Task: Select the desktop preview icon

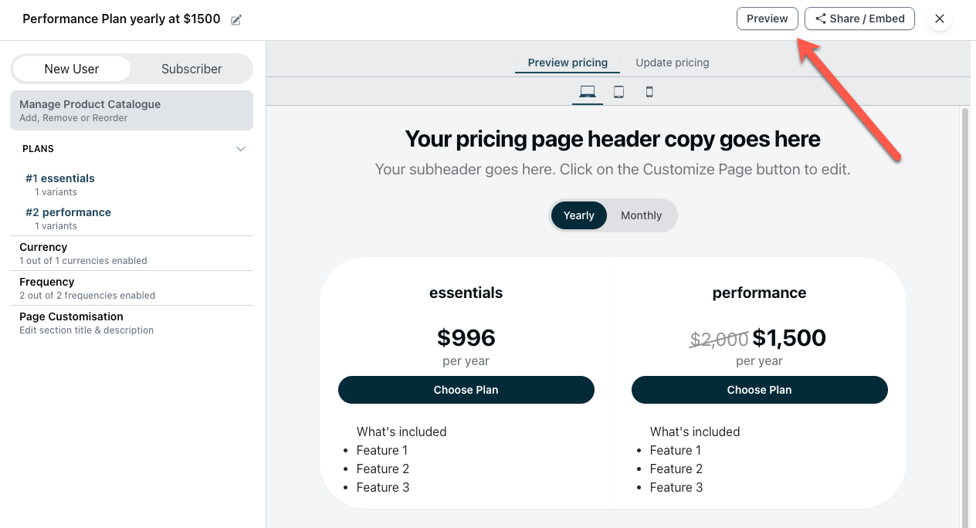Action: coord(588,92)
